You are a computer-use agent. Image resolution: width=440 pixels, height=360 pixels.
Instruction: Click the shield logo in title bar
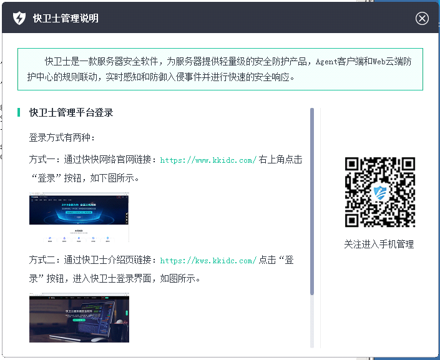coord(19,18)
